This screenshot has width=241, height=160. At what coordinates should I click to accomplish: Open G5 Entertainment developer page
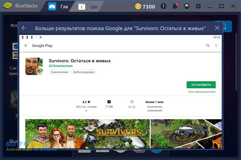click(61, 66)
